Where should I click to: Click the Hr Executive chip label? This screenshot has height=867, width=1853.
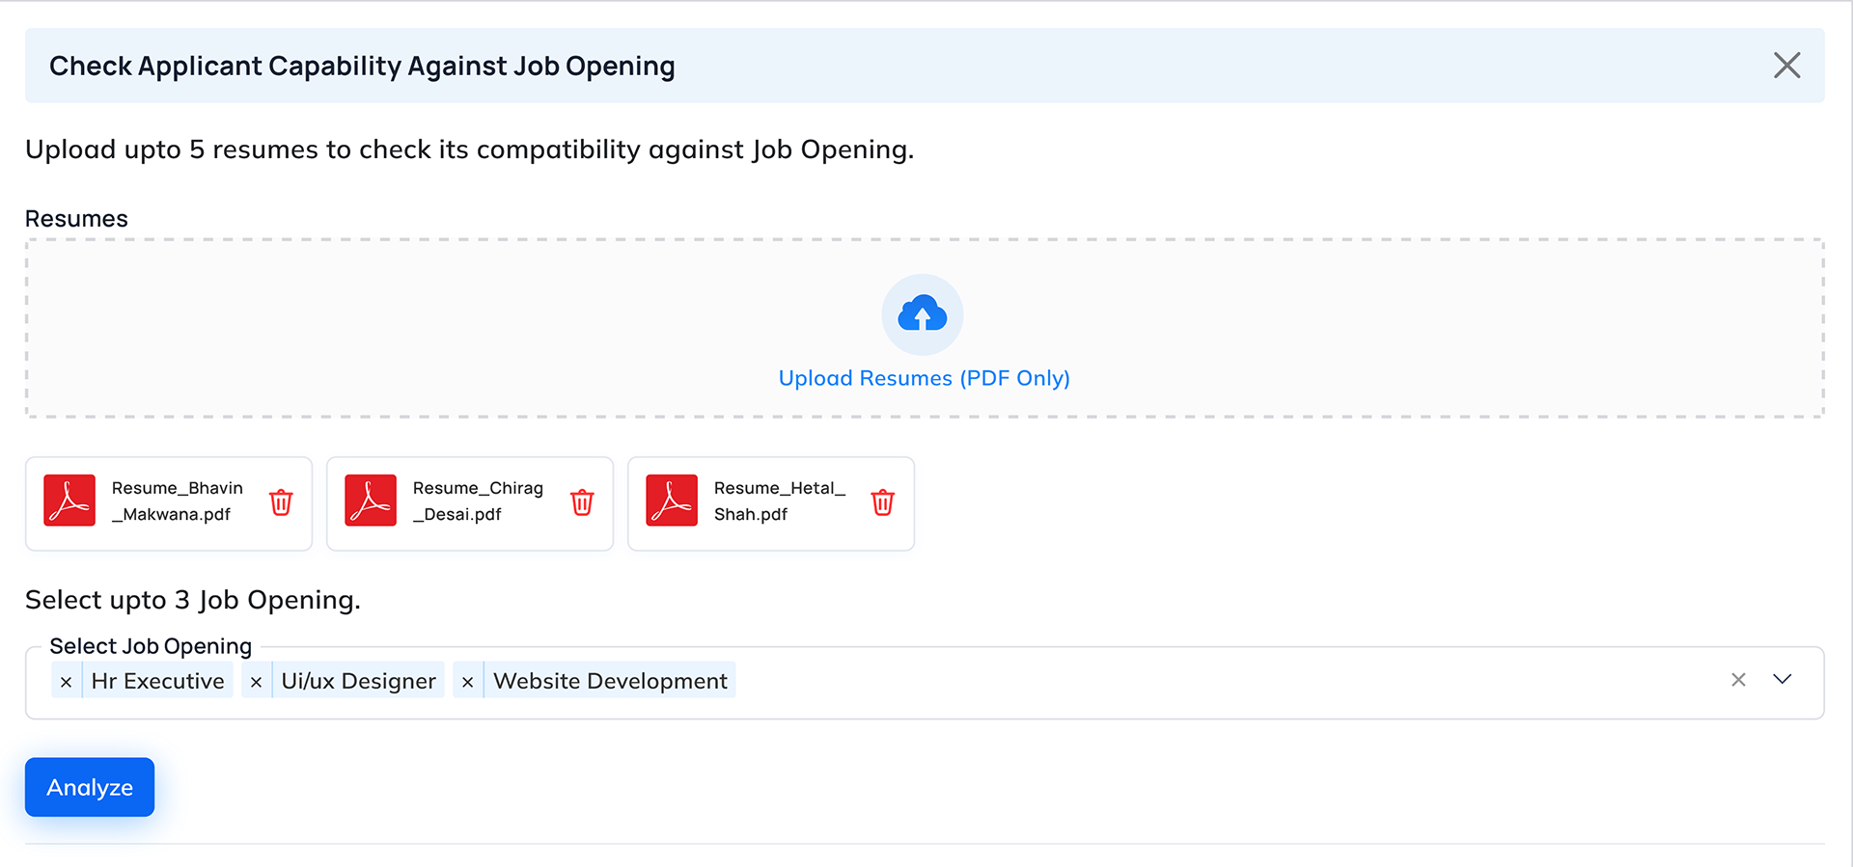coord(157,681)
